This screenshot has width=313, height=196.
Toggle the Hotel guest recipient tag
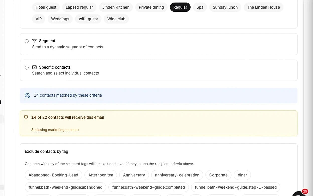(x=46, y=7)
